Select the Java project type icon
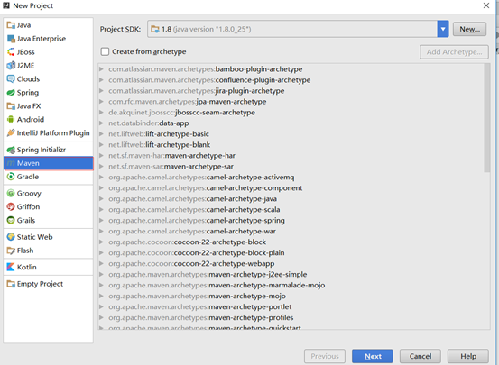The height and width of the screenshot is (365, 499). tap(11, 25)
